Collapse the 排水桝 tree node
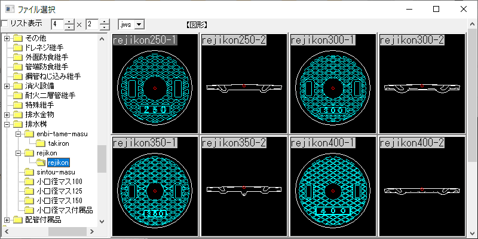 pos(7,124)
